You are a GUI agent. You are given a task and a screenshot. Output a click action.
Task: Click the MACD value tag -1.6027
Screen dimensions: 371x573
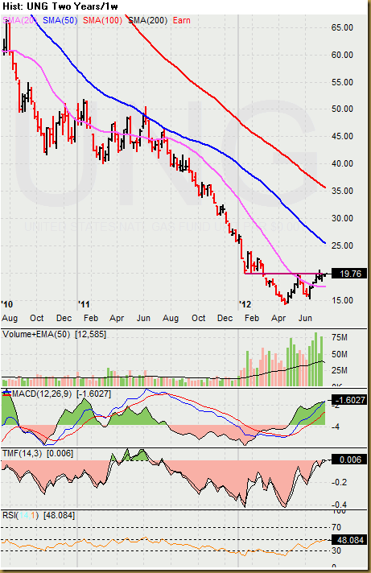[x=349, y=400]
